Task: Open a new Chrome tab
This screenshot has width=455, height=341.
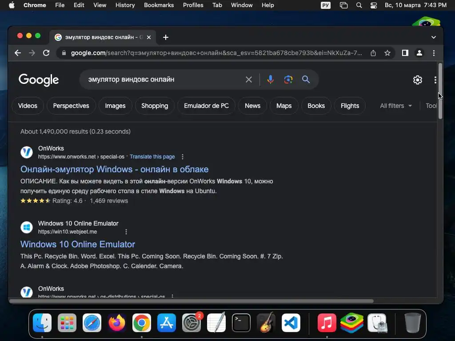Action: coord(166,37)
